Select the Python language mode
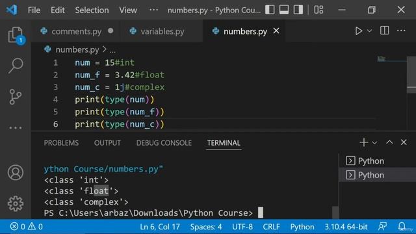The height and width of the screenshot is (234, 416). click(302, 227)
